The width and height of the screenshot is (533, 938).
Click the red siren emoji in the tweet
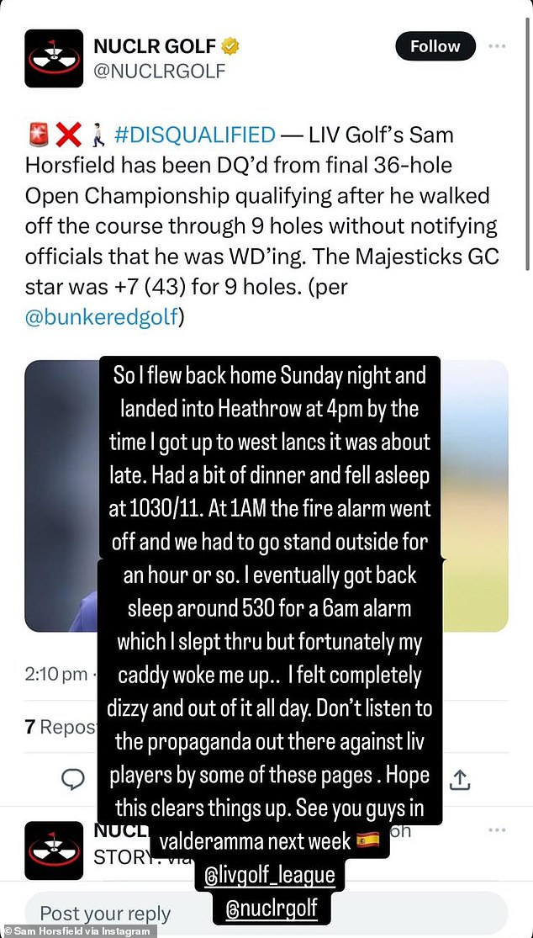(37, 135)
